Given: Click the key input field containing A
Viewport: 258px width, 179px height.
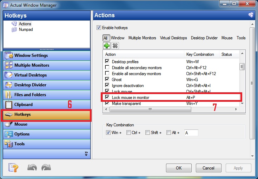Looking at the screenshot, I should point(191,133).
